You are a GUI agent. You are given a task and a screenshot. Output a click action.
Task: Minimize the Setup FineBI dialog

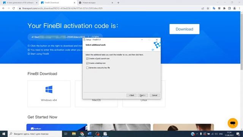click(142, 40)
